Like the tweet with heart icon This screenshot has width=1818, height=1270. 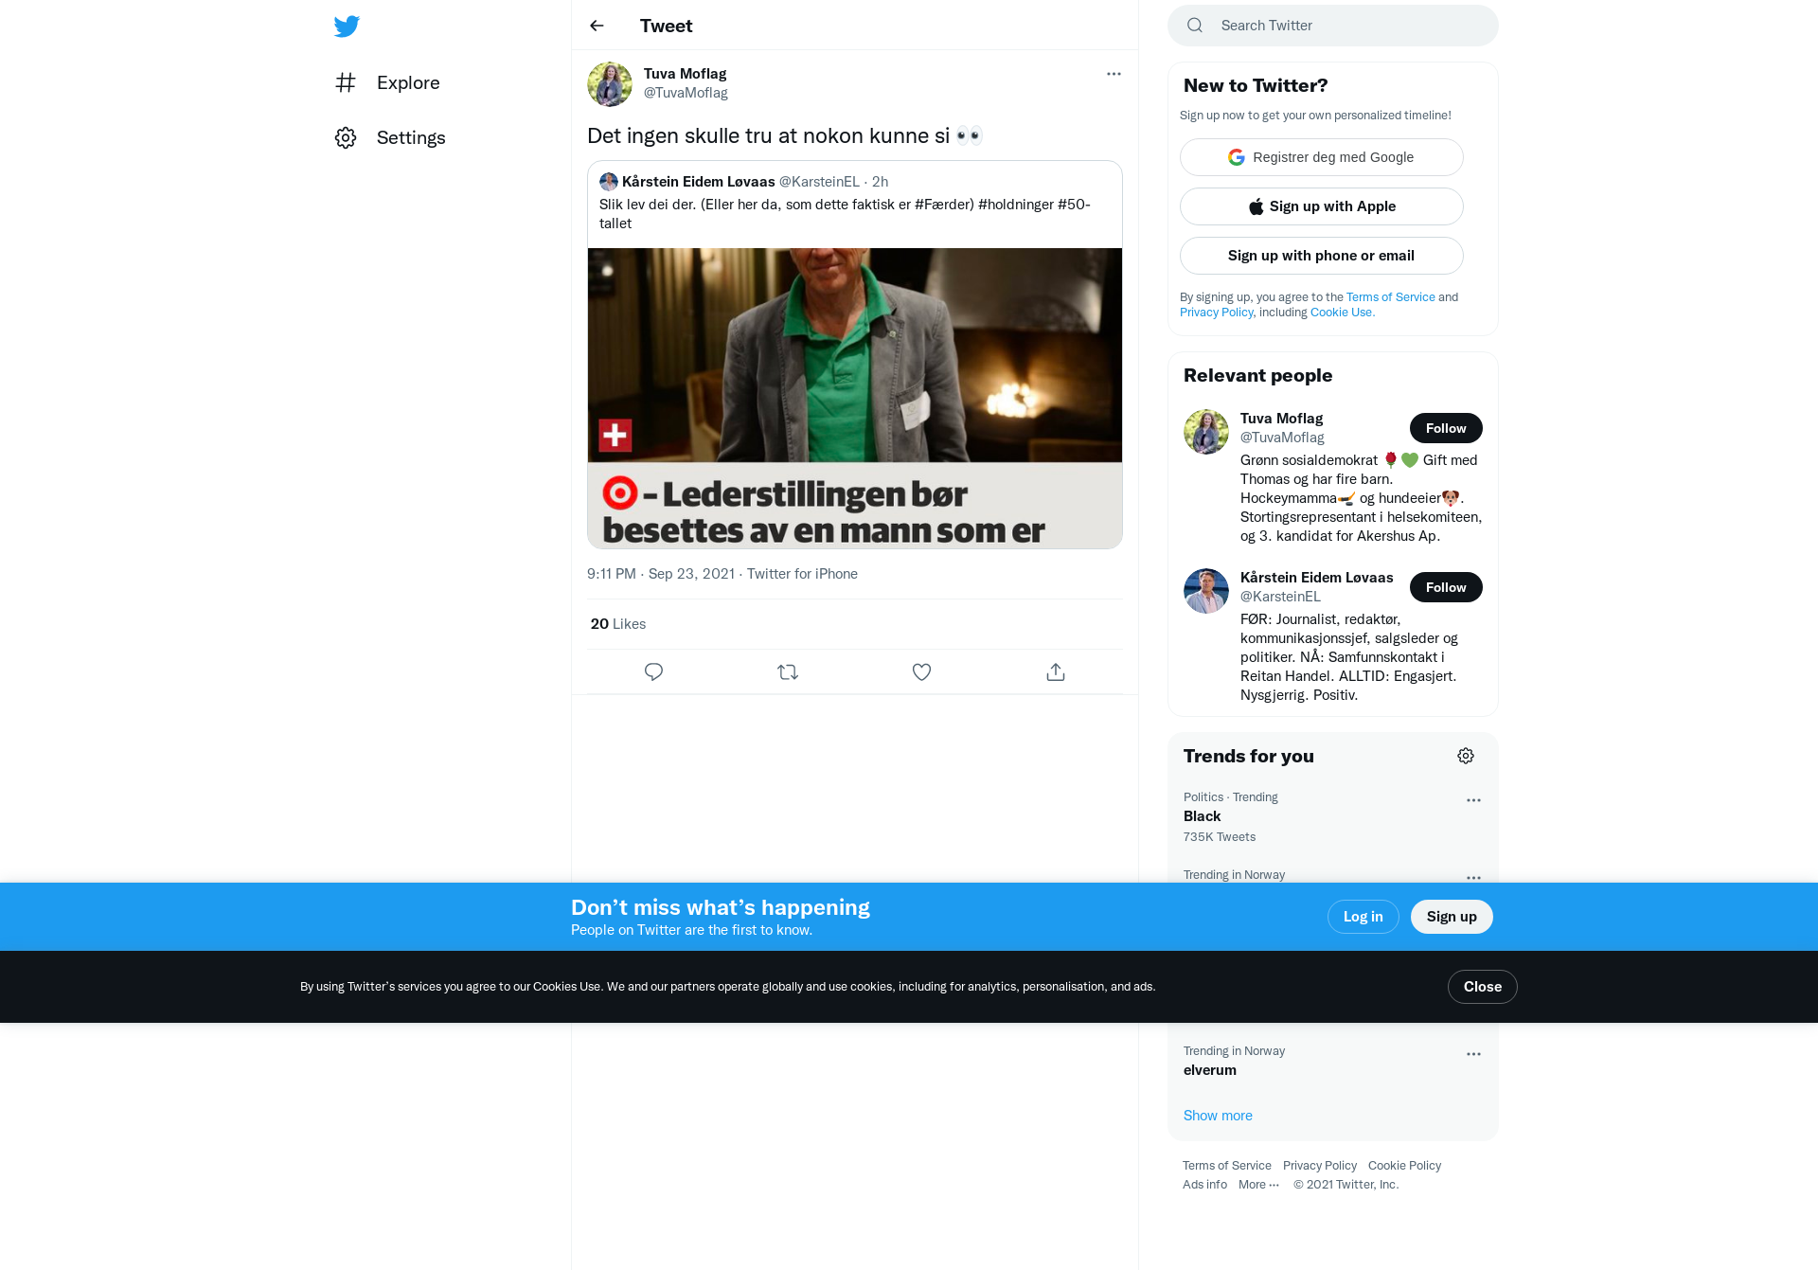click(921, 671)
